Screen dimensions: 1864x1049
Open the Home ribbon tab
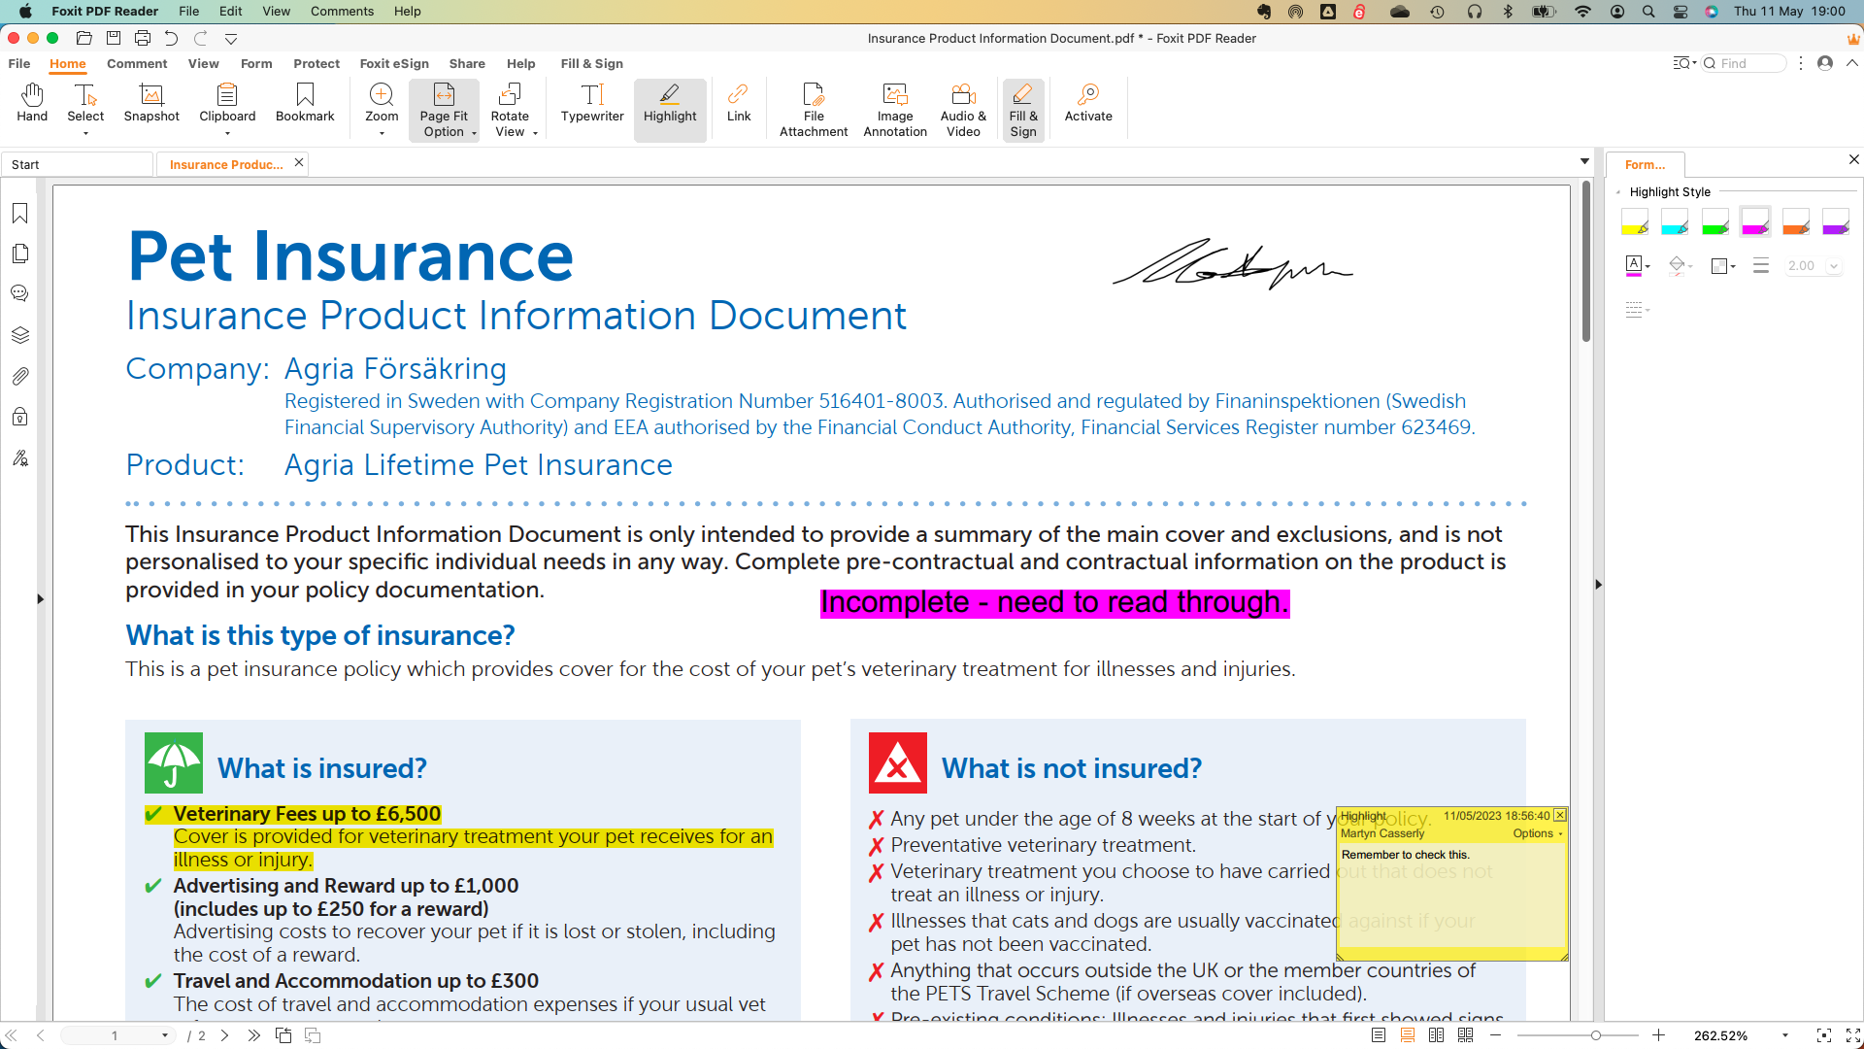point(68,64)
